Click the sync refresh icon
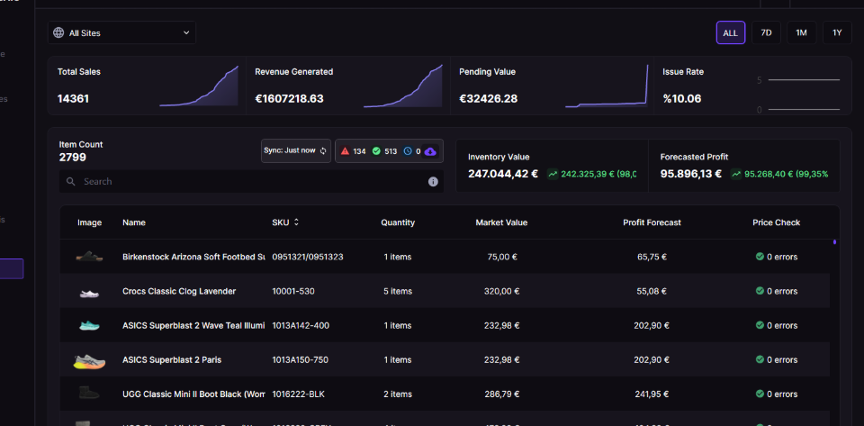Screen dimensions: 864x426 [323, 150]
